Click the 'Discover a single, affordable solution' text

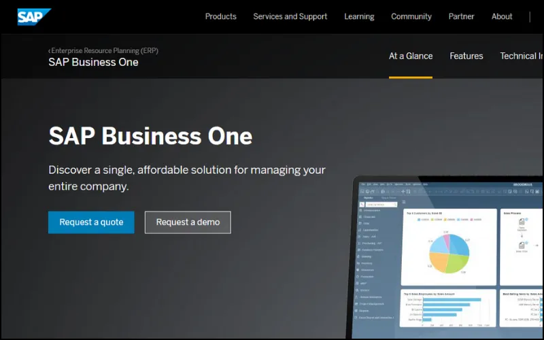click(x=186, y=178)
